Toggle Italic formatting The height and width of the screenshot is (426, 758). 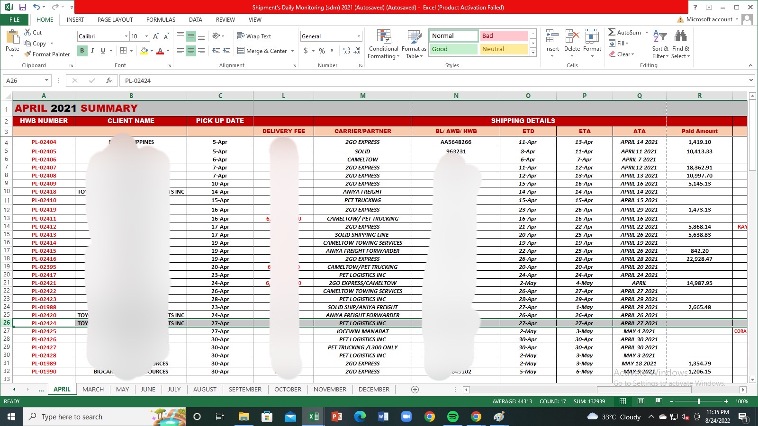point(92,51)
